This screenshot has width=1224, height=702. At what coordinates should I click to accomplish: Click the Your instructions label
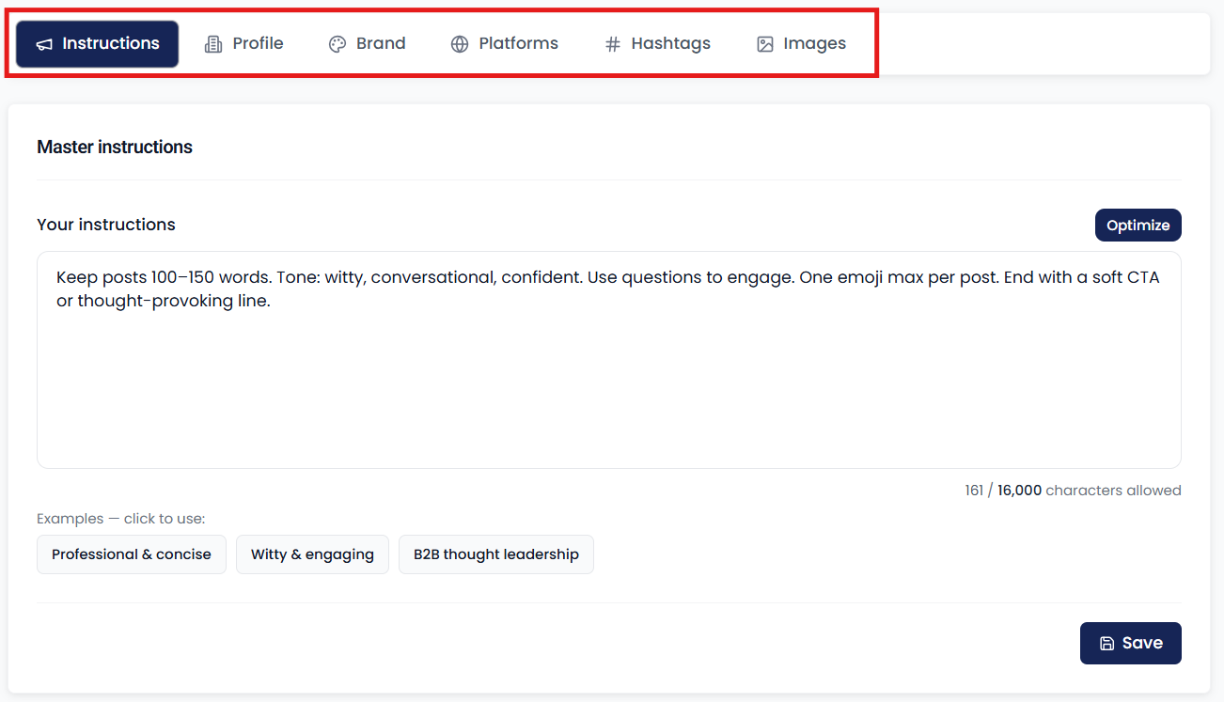[x=106, y=225]
